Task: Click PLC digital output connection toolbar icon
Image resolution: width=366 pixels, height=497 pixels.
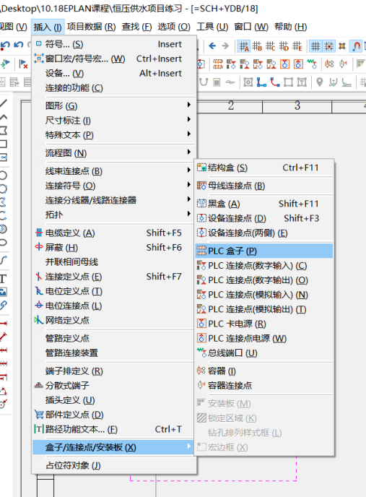Action: click(x=244, y=64)
